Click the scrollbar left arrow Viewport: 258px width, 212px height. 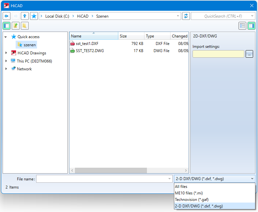pyautogui.click(x=72, y=170)
